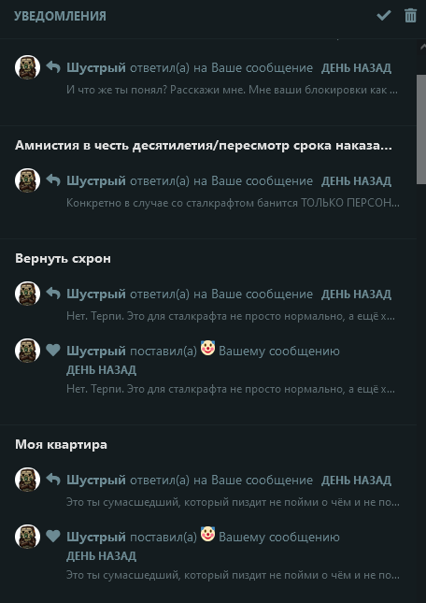This screenshot has width=426, height=603.
Task: Click the reply arrow icon under Вернуть схрон
Action: (x=53, y=294)
